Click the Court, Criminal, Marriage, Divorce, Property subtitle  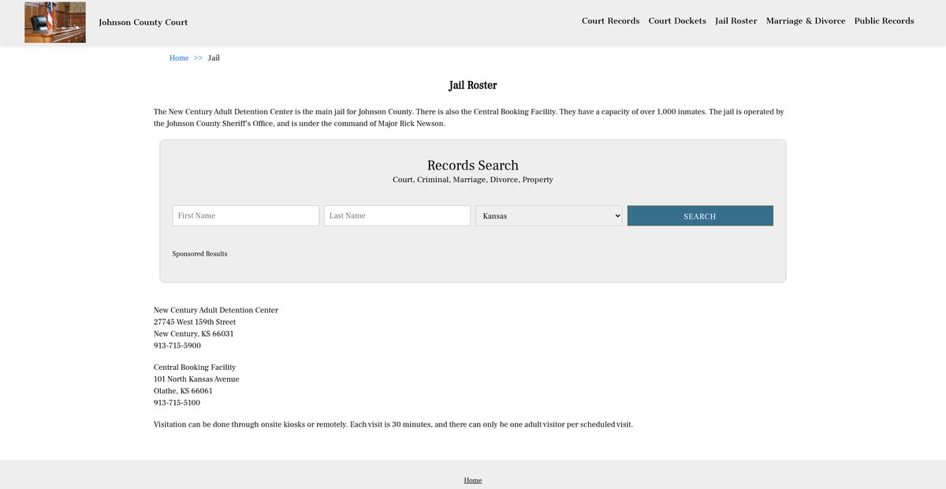[x=473, y=180]
